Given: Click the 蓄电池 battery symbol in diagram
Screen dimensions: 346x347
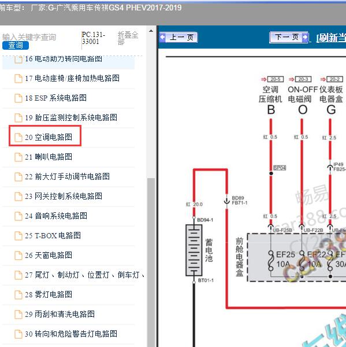Looking at the screenshot, I should tap(194, 250).
